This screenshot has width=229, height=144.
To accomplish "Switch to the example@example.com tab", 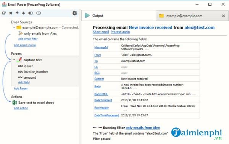I will coord(192,16).
